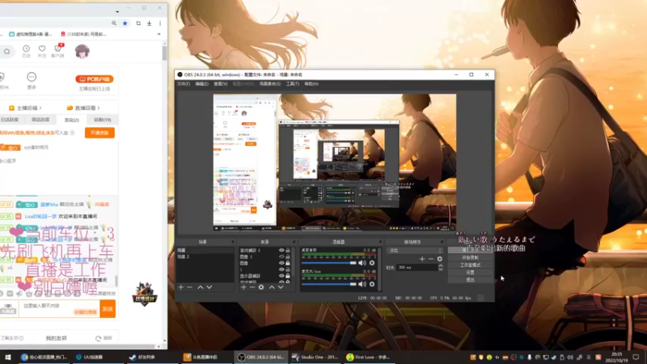This screenshot has width=647, height=364.
Task: Open OBS 查看(V) menu
Action: coord(221,84)
